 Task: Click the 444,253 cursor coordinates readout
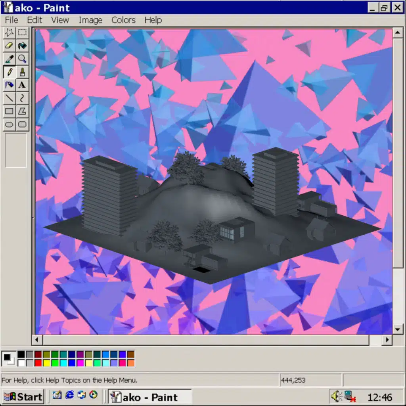pos(293,380)
